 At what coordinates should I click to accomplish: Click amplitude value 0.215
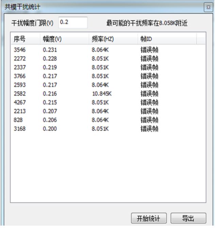coord(50,102)
